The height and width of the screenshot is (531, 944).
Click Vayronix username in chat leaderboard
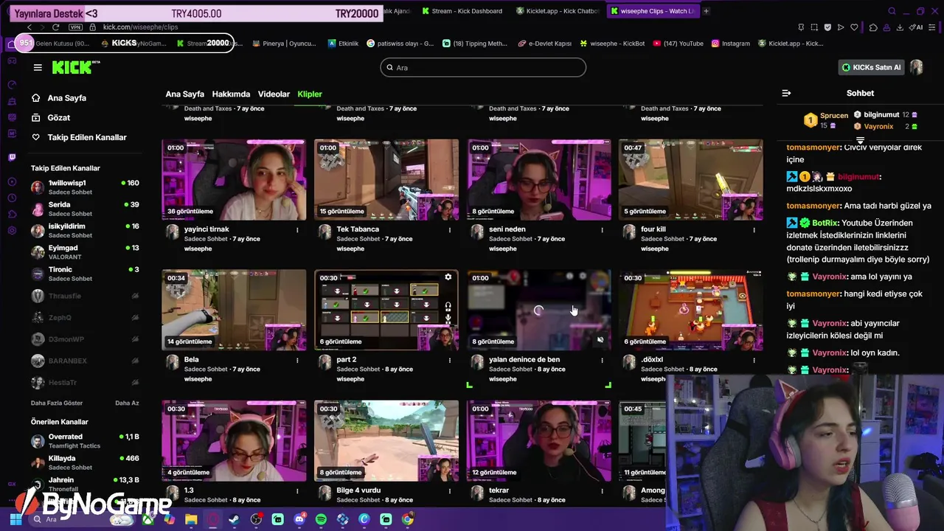(x=878, y=126)
